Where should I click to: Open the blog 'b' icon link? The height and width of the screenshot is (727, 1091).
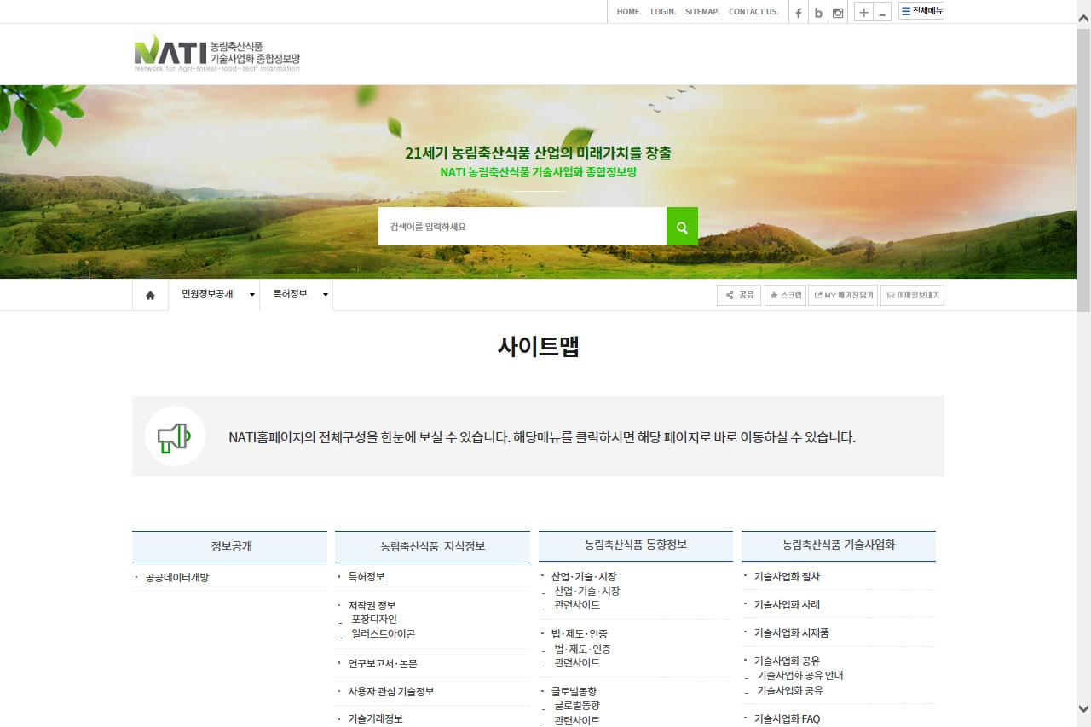click(818, 12)
